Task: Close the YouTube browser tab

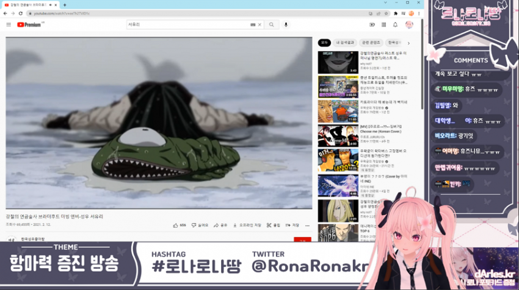Action: 56,5
